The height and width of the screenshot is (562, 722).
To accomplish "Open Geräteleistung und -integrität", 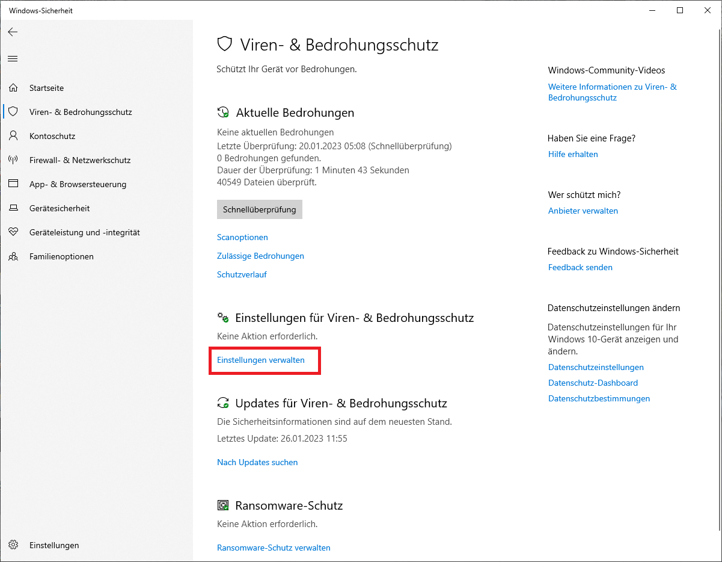I will coord(96,232).
